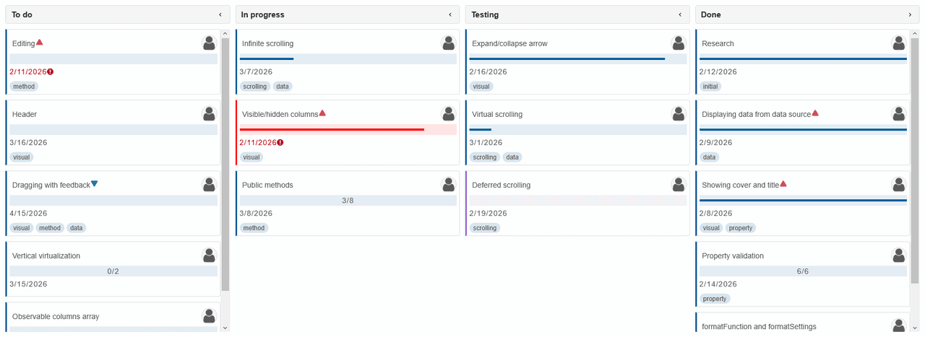Image resolution: width=925 pixels, height=337 pixels.
Task: Click the 3/8/2026 due date on Public methods
Action: click(256, 214)
